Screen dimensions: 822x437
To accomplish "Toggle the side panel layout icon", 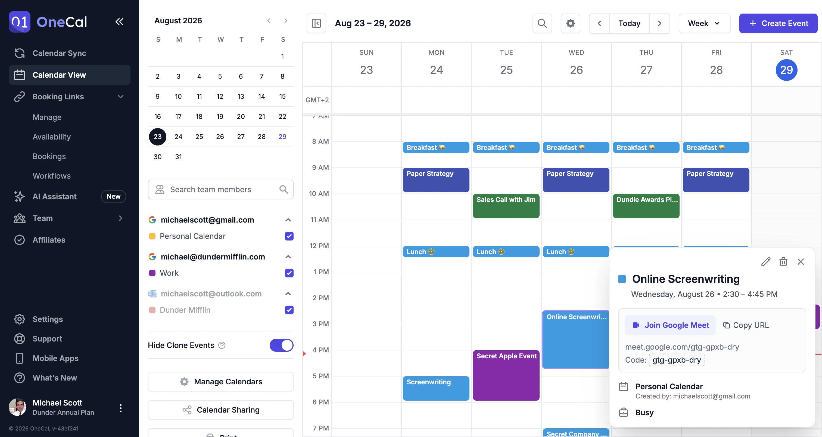I will [316, 23].
